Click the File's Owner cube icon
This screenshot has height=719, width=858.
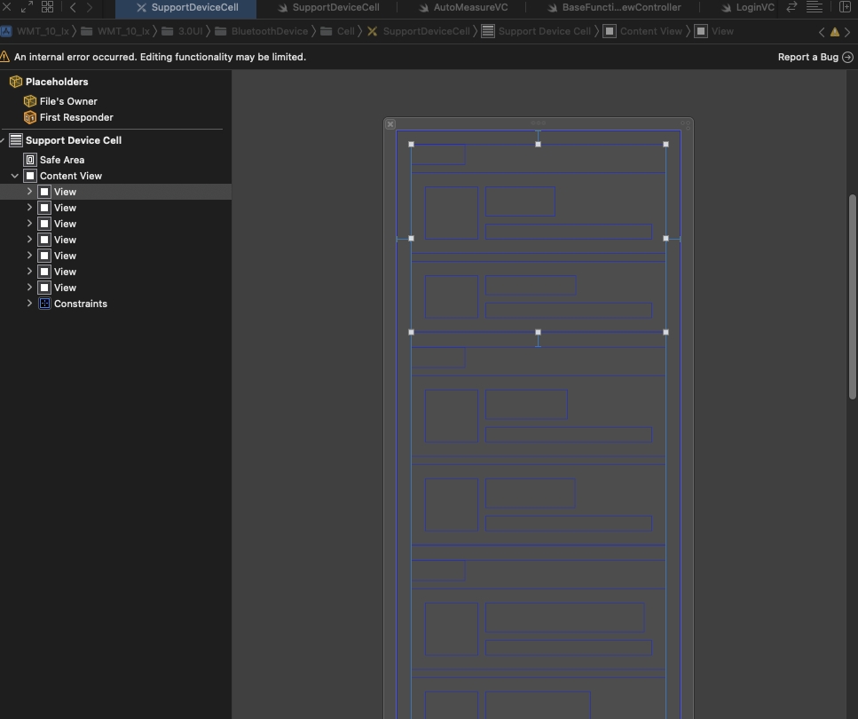pos(30,101)
